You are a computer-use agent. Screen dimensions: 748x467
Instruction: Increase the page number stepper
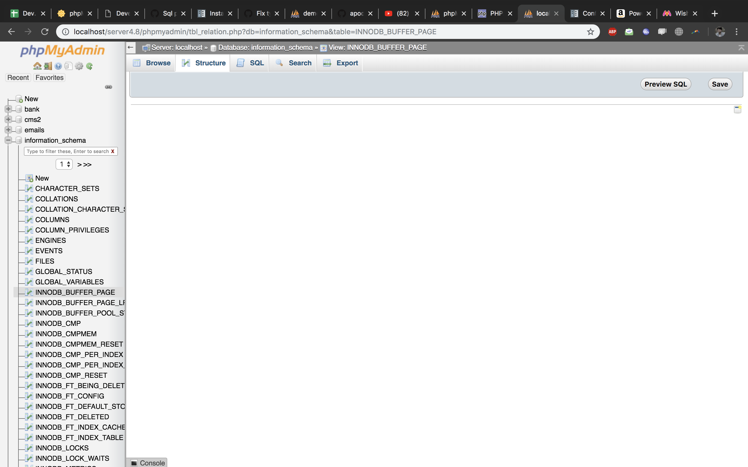68,162
